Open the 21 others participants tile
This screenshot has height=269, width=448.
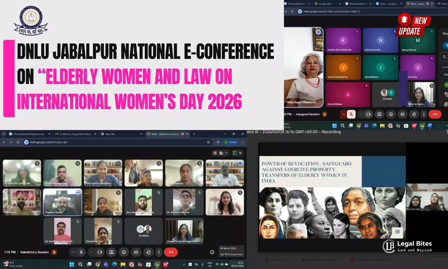point(144,231)
